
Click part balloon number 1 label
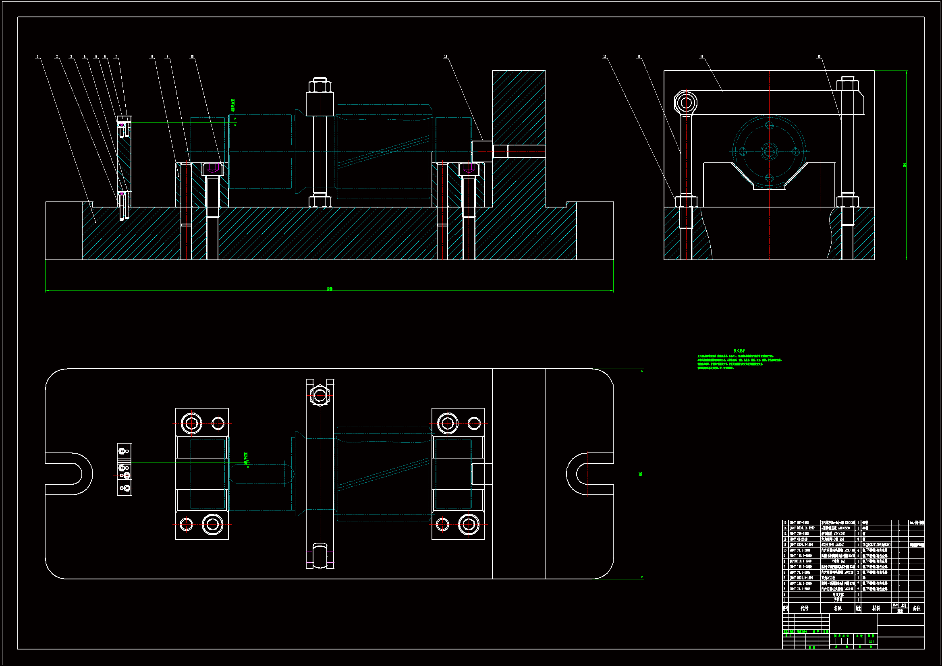tap(37, 57)
